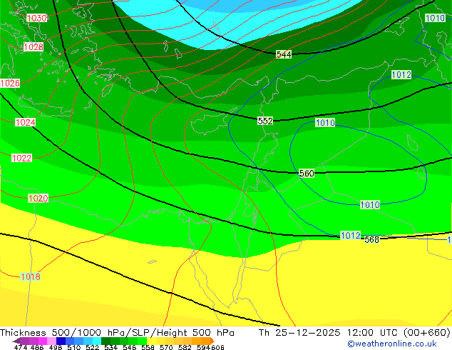Click the 1028 isobar label
Viewport: 452px width, 350px height.
34,46
